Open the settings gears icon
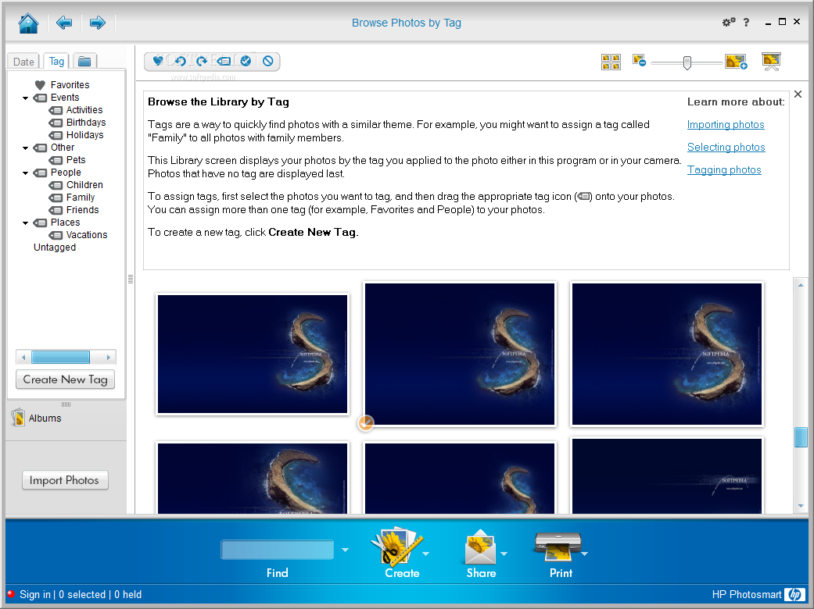814x609 pixels. pyautogui.click(x=729, y=22)
